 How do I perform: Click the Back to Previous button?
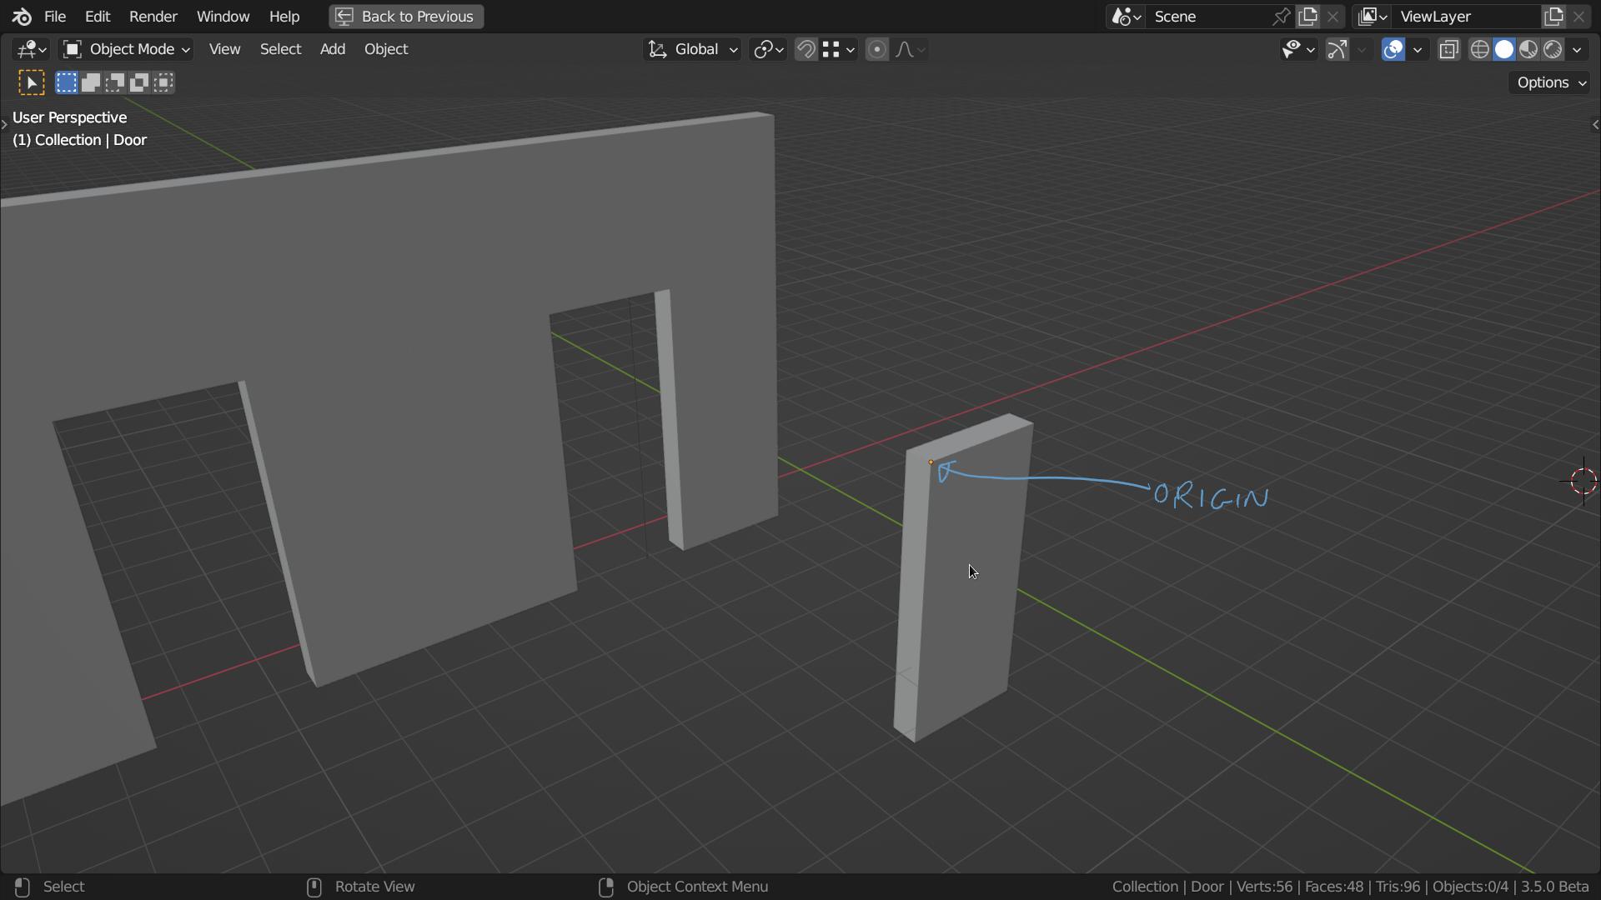(407, 17)
